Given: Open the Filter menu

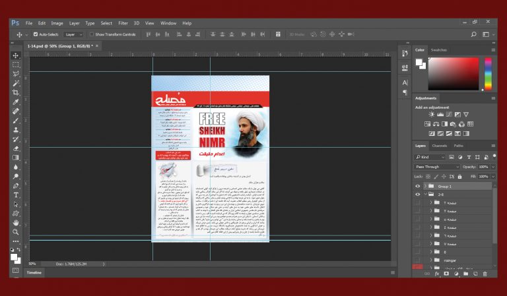Looking at the screenshot, I should pyautogui.click(x=123, y=23).
